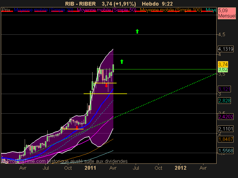Viewport: 238px width, 178px height.
Task: Click the magenta 2,4202 value label
Action: pos(226,117)
